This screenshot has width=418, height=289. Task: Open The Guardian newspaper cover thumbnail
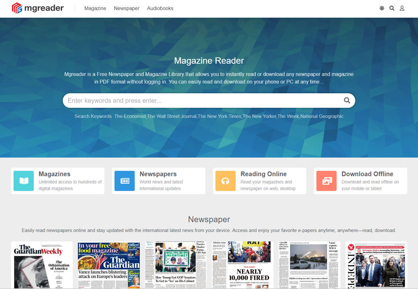coord(109,265)
